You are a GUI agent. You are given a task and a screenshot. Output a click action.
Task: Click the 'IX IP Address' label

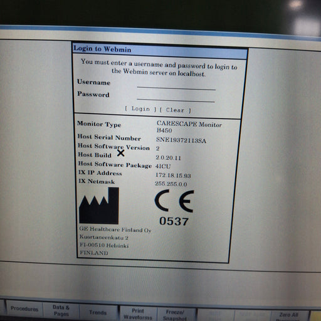(x=100, y=173)
